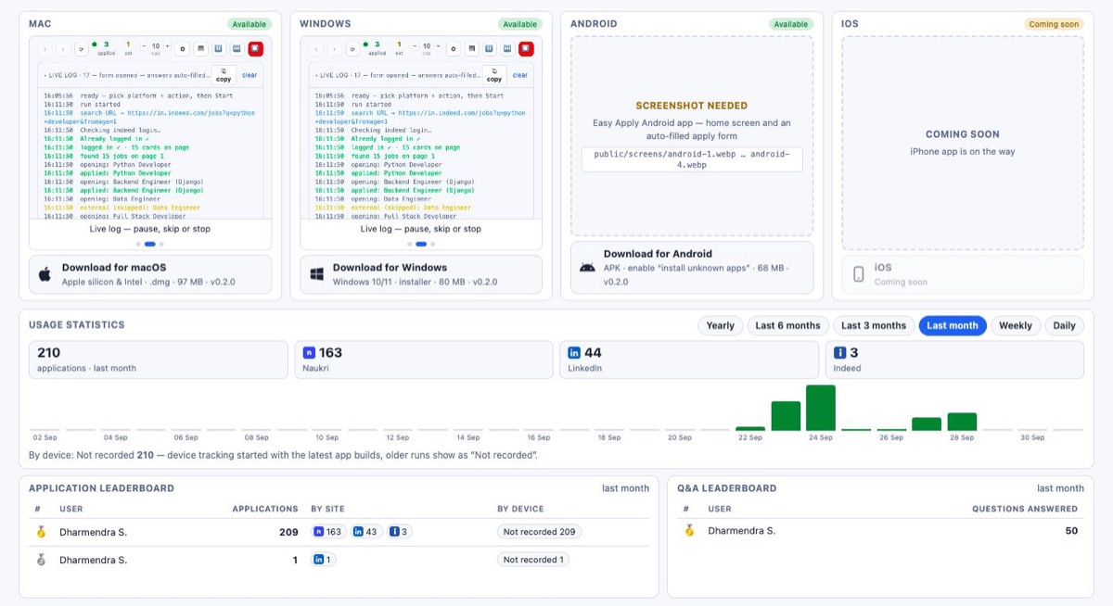Download the macOS installer

[150, 274]
